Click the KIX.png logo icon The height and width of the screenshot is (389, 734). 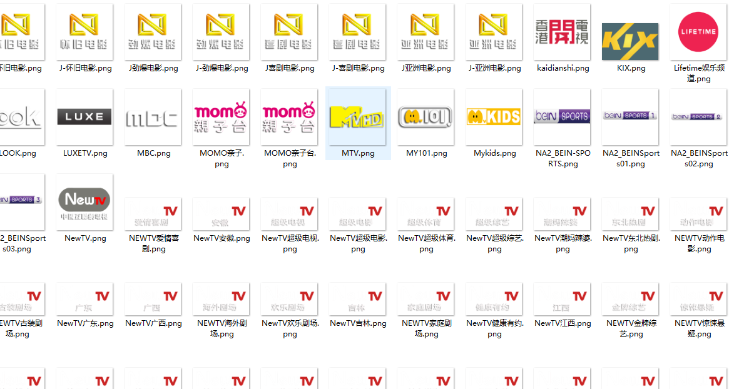click(630, 41)
